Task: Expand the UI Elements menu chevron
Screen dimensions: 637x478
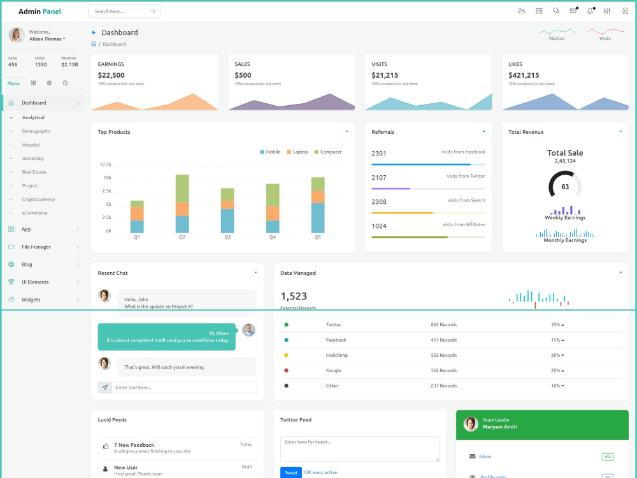Action: pos(78,282)
